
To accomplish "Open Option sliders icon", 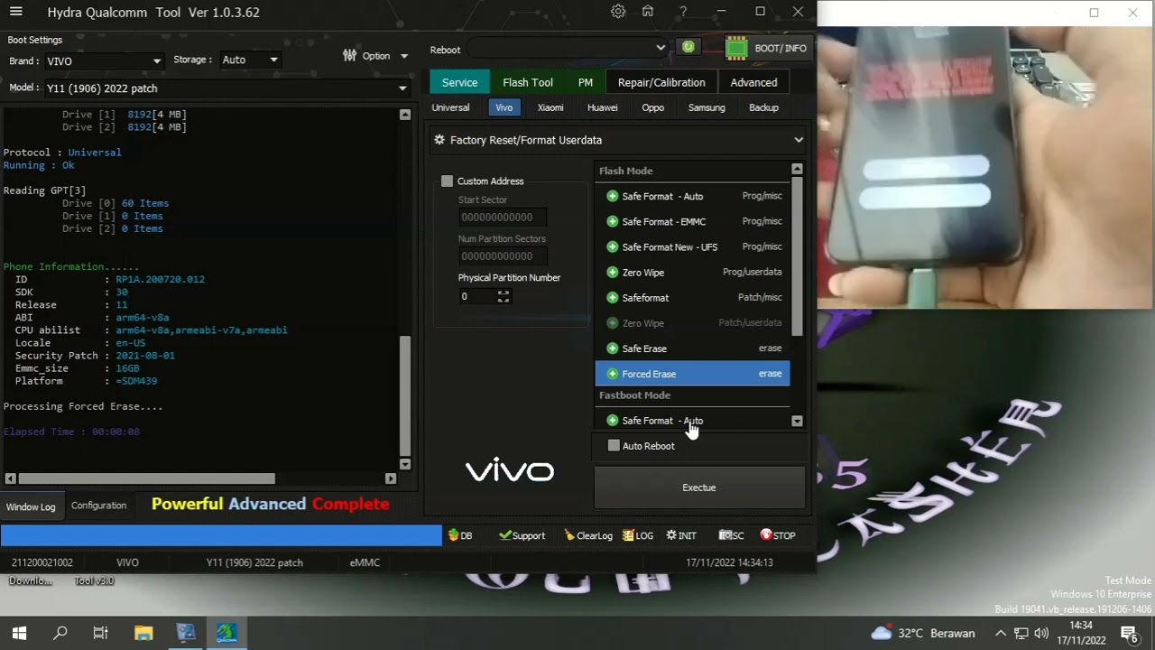I will pos(350,55).
